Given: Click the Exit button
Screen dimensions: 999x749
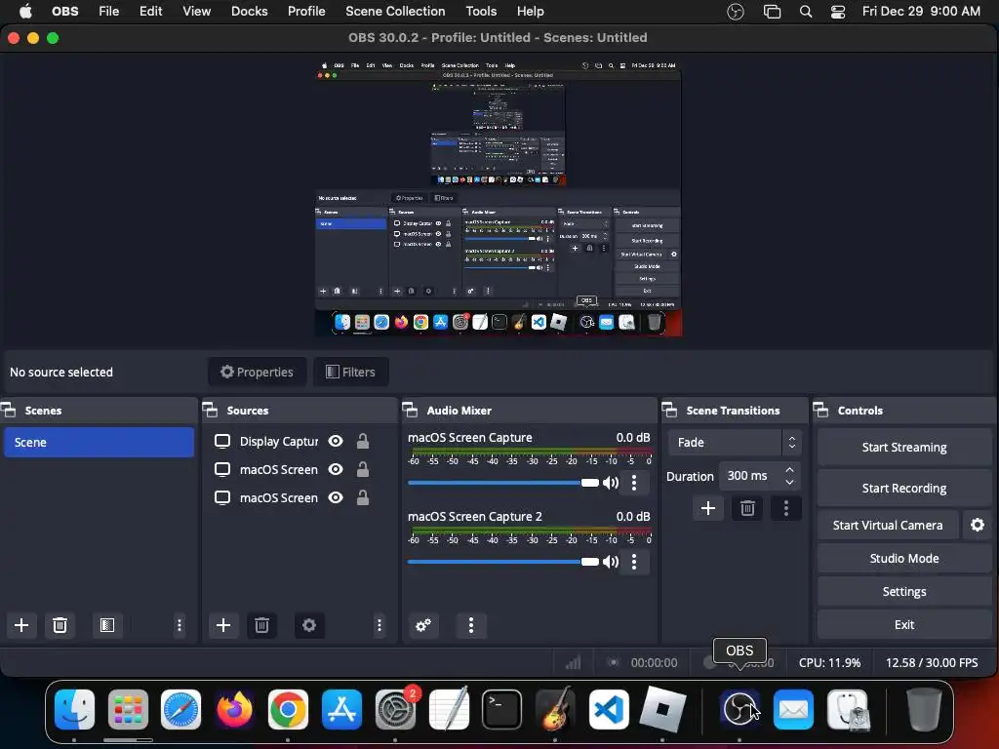Looking at the screenshot, I should (904, 624).
